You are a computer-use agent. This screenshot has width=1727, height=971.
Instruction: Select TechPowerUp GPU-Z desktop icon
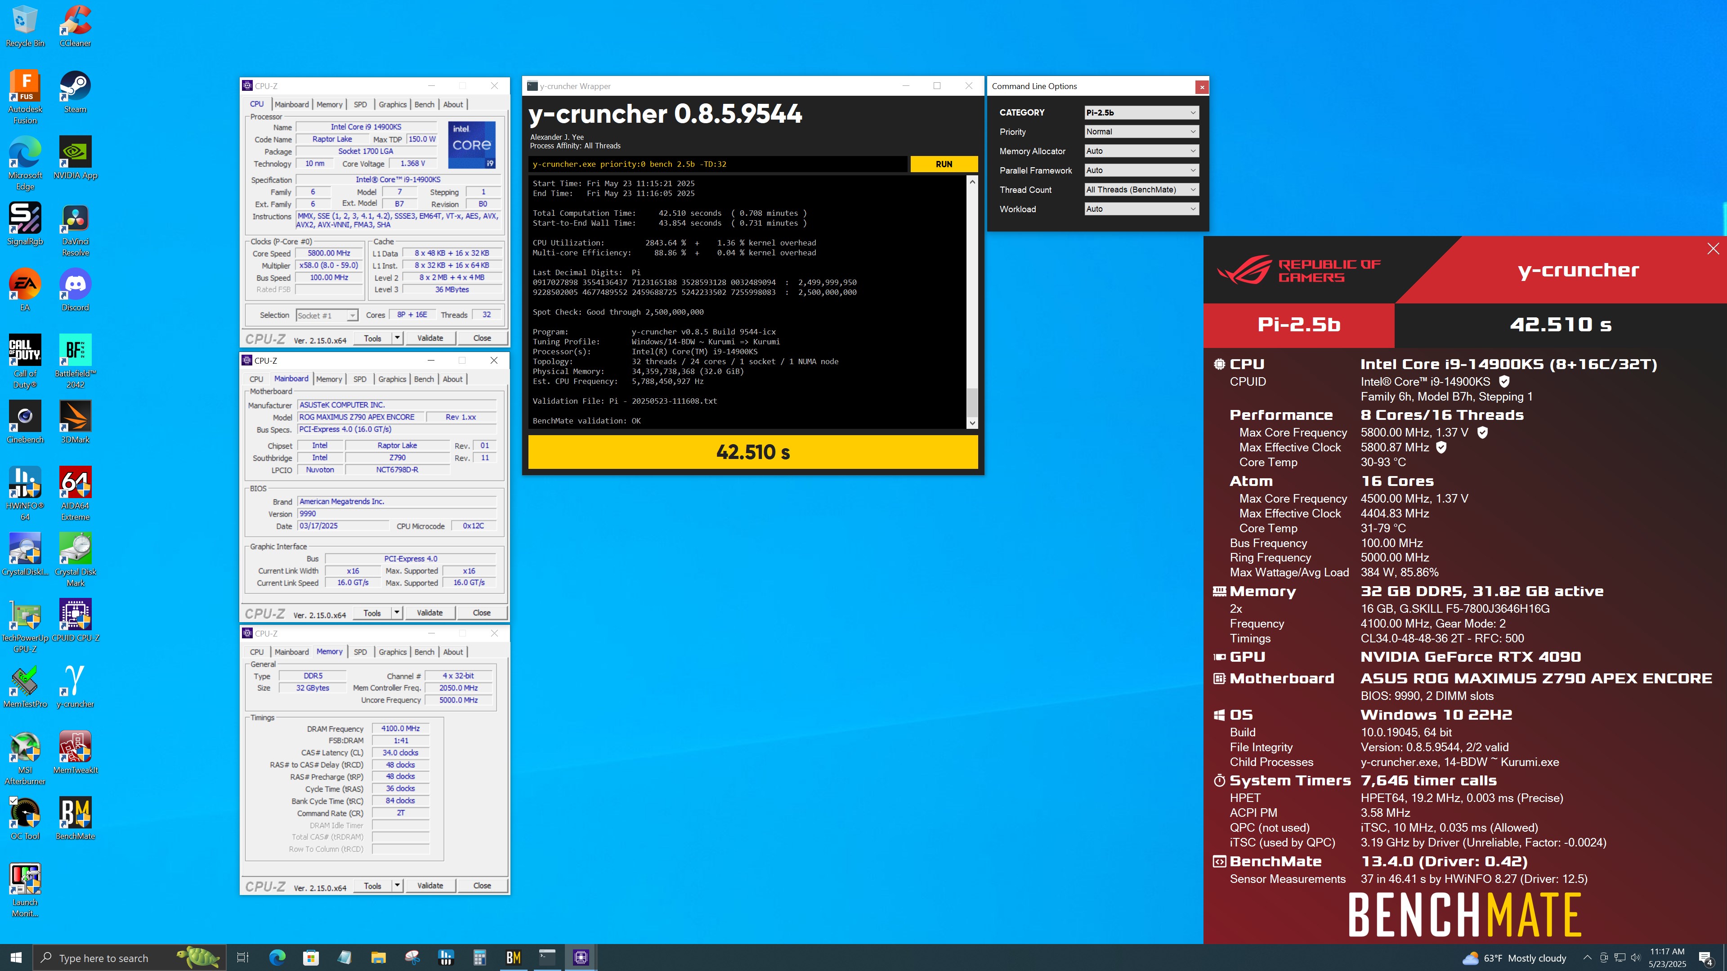25,626
